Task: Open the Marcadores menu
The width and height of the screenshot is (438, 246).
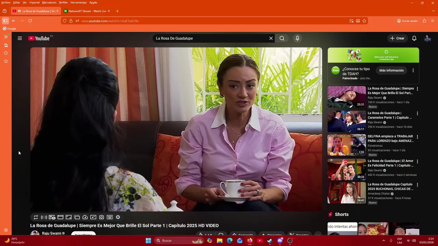Action: (x=49, y=2)
